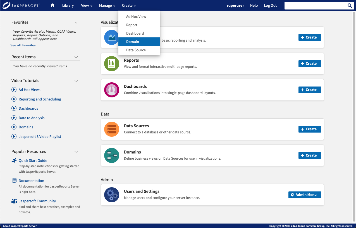Screen dimensions: 356x228
Task: Click Create button for Data Sources
Action: click(310, 129)
